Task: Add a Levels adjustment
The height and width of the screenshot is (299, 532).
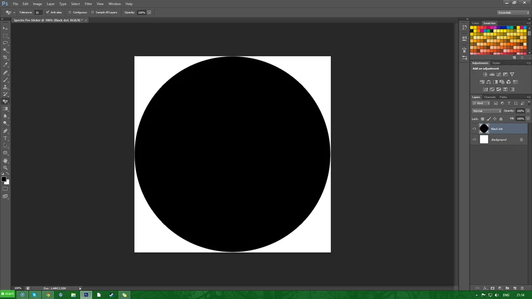Action: pyautogui.click(x=492, y=75)
